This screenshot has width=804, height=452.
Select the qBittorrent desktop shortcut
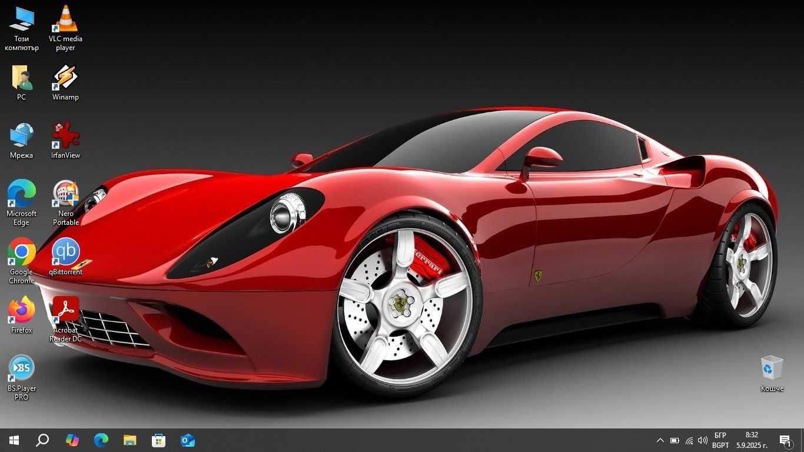[65, 257]
